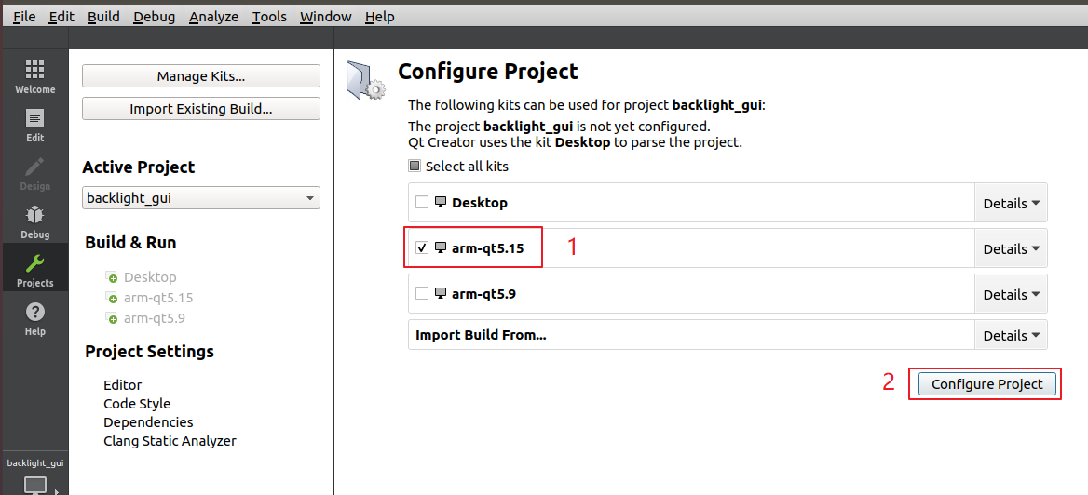Viewport: 1088px width, 495px height.
Task: Open the Debug mode bug icon
Action: pos(34,215)
